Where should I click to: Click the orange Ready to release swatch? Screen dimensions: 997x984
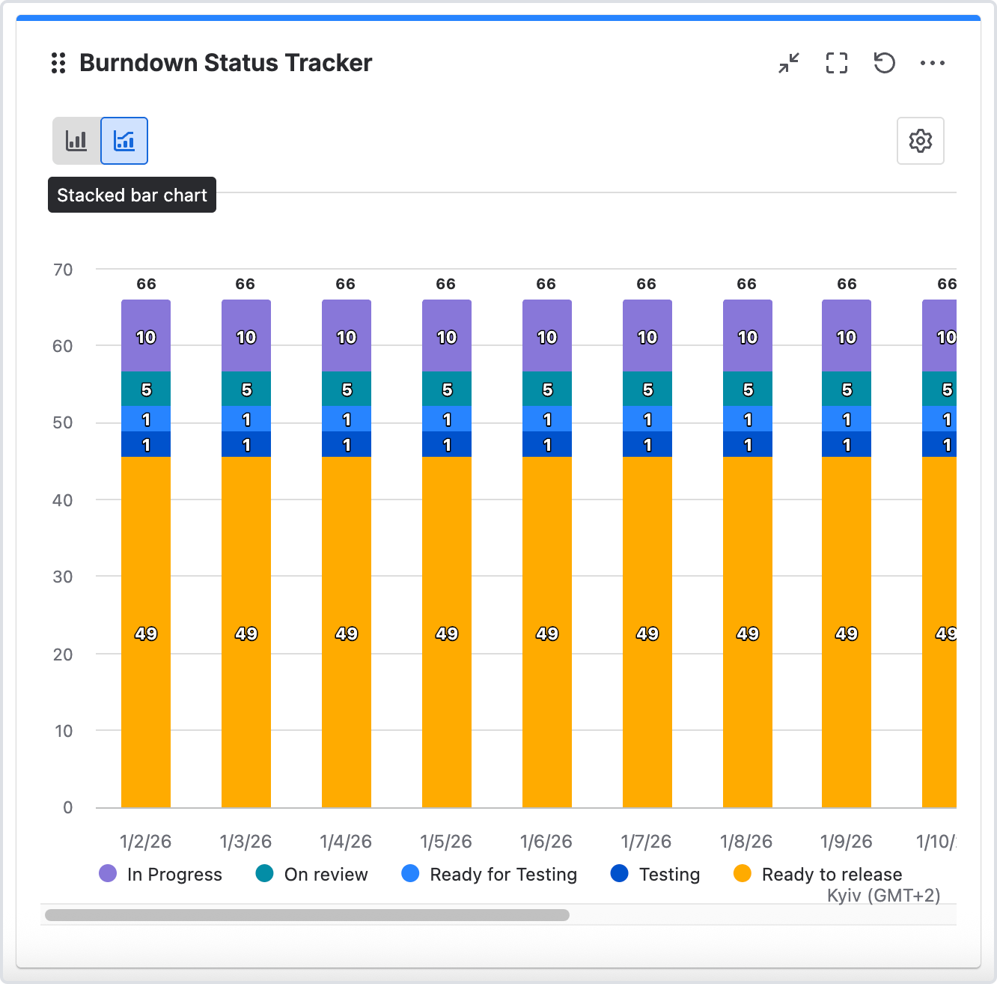743,874
